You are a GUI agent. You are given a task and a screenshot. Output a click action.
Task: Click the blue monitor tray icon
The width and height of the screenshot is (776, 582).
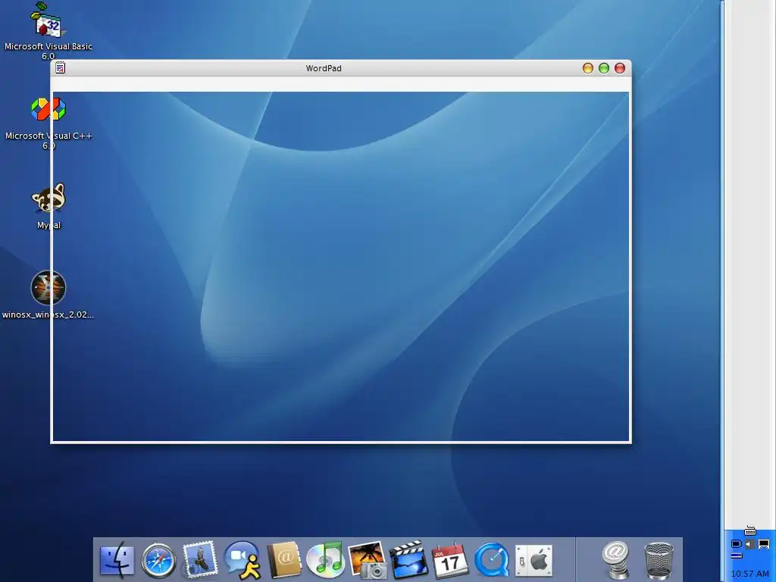click(737, 544)
